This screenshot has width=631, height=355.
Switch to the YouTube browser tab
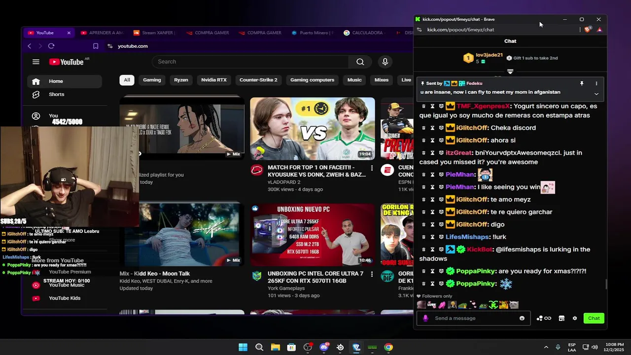[x=49, y=33]
